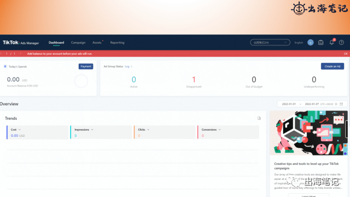Screen dimensions: 350x197
Task: Expand the Cost metric dropdown
Action: 20,130
